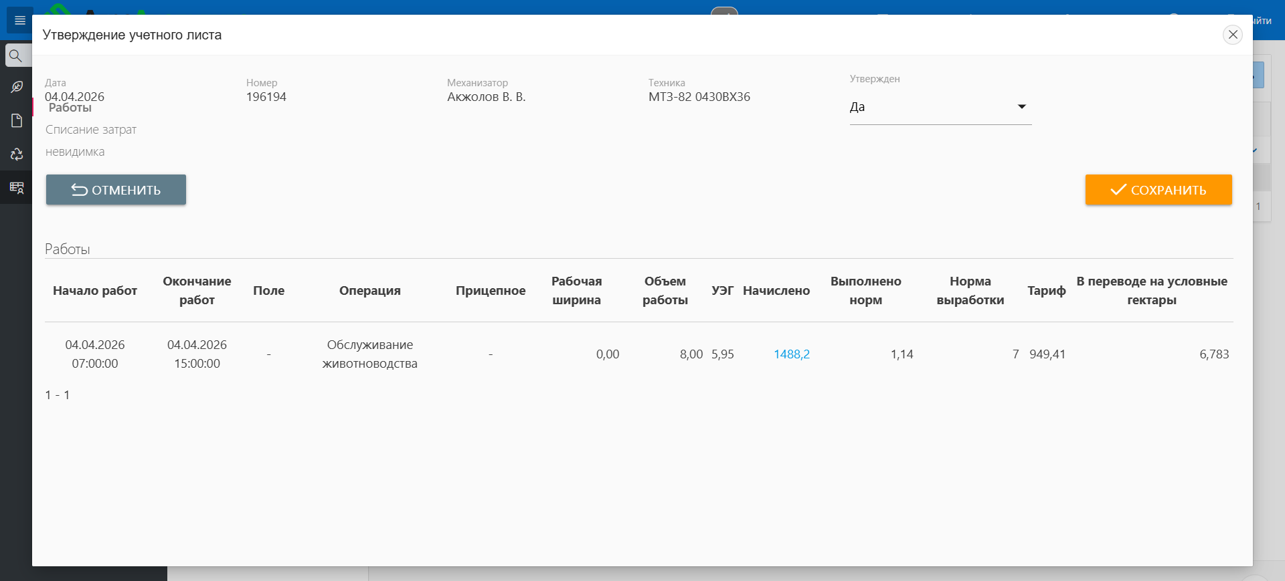The height and width of the screenshot is (581, 1285).
Task: Open the leaf icon section in sidebar
Action: pyautogui.click(x=16, y=87)
